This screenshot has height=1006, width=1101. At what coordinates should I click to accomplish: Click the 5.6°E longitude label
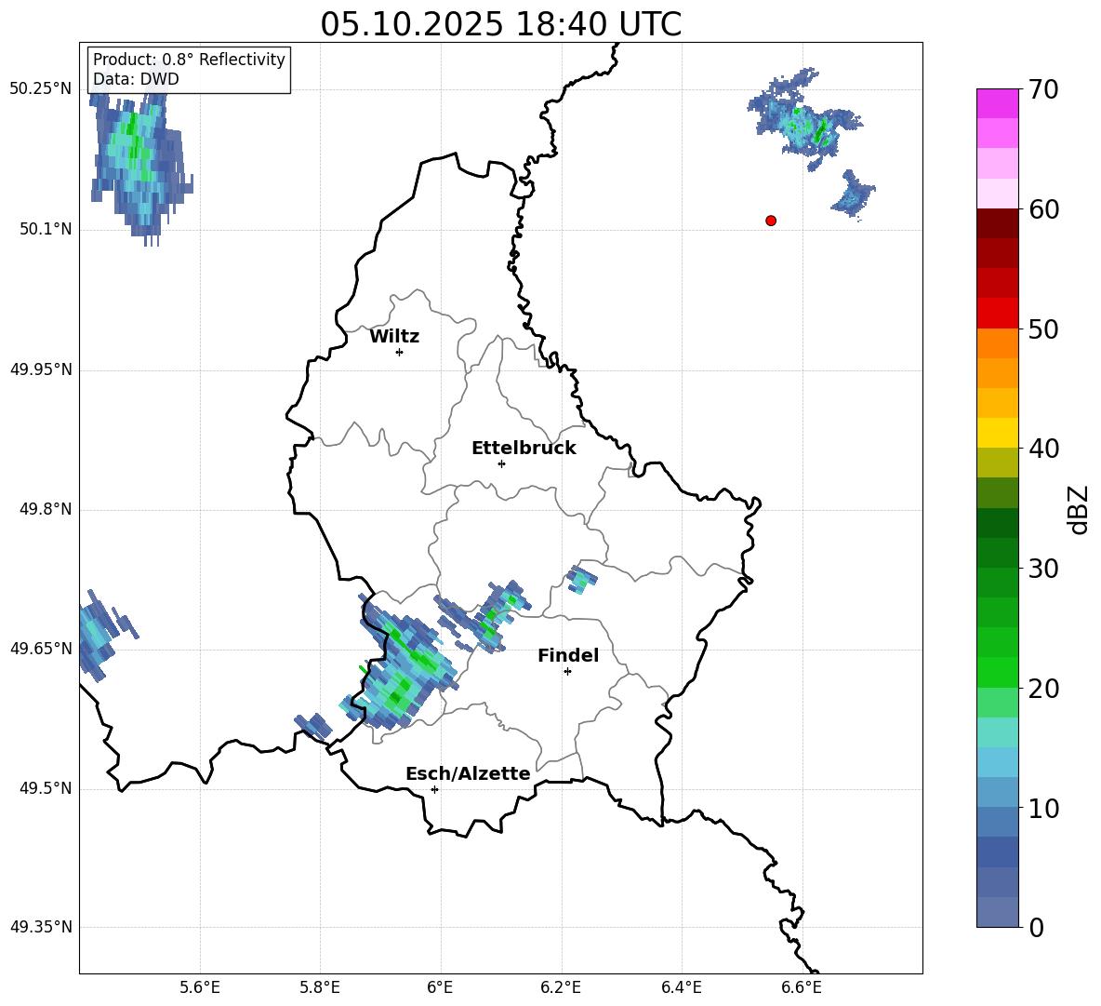click(x=200, y=987)
